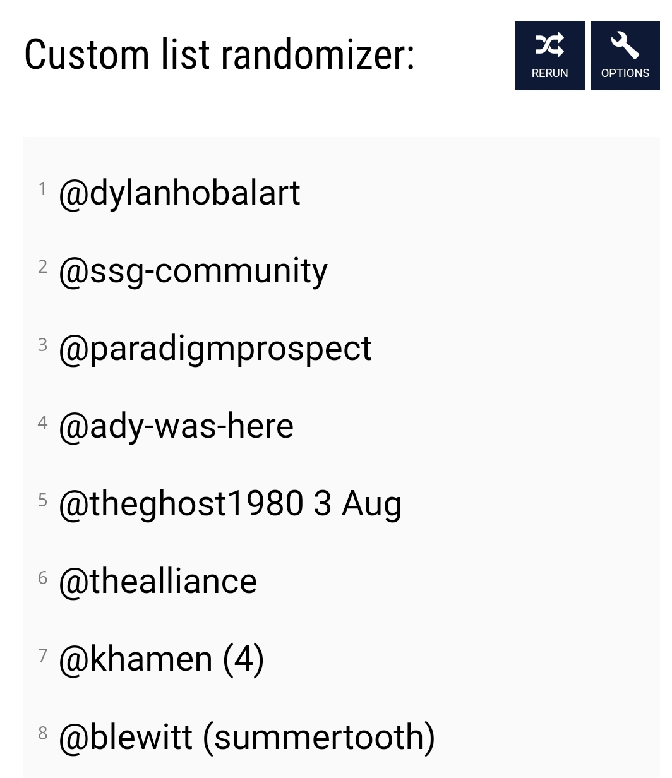Click the RERUN button label
Screen dimensions: 672x778
point(549,73)
